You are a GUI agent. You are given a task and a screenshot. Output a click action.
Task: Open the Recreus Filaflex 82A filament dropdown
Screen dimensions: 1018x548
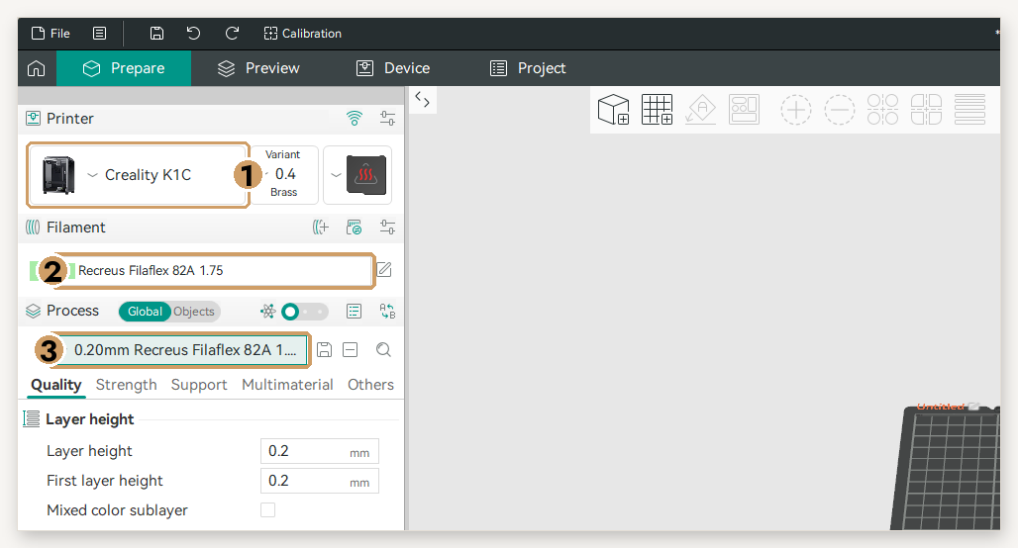(x=224, y=270)
